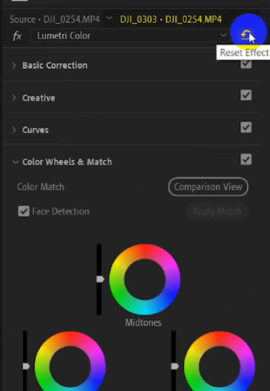Toggle the Curves section checkbox
270x391 pixels.
246,127
